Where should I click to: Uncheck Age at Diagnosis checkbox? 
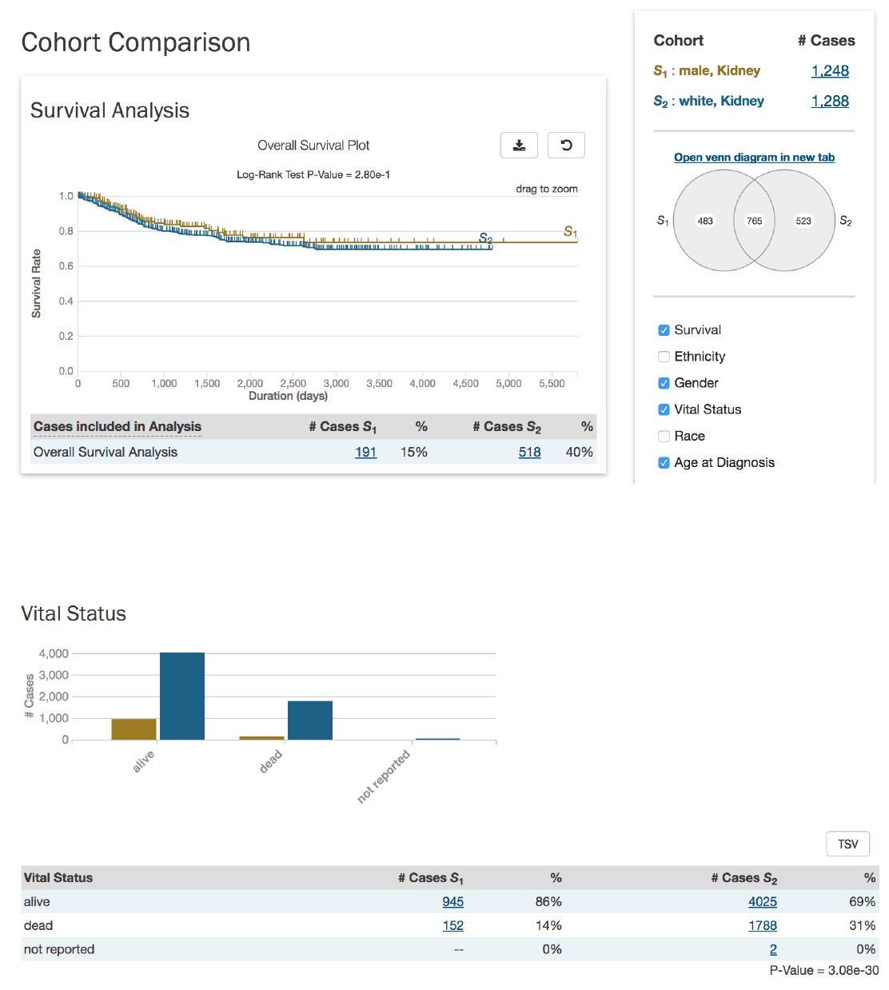pos(664,462)
